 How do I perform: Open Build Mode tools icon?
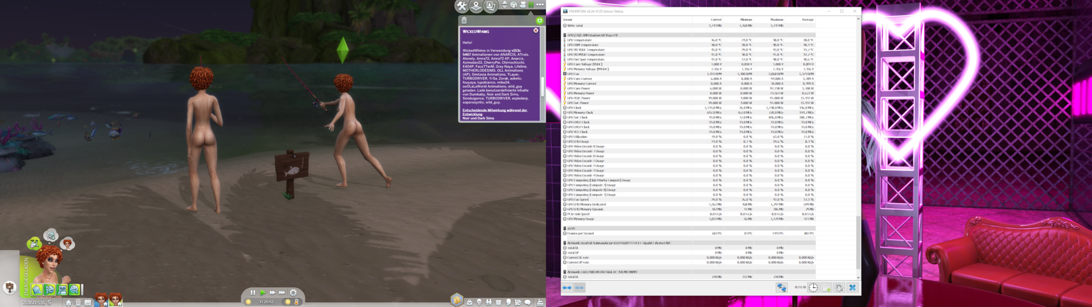pyautogui.click(x=462, y=6)
